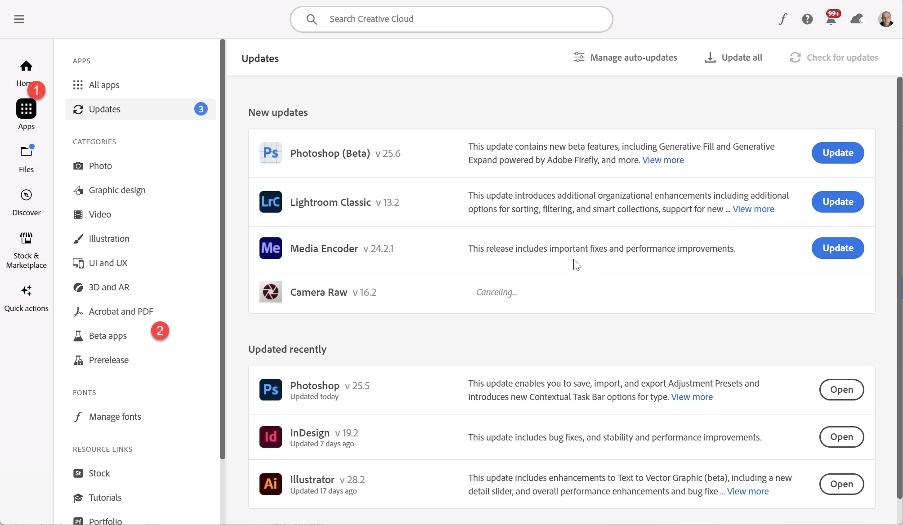
Task: Click the Search Creative Cloud field
Action: pyautogui.click(x=451, y=19)
